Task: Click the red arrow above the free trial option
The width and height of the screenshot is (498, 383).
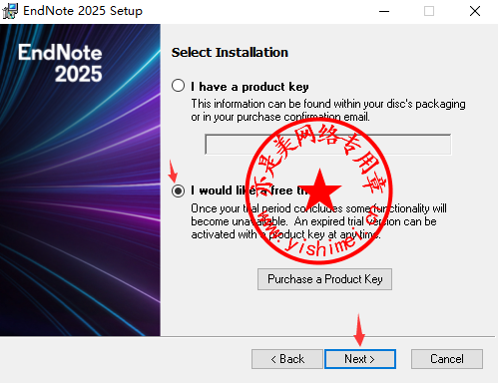Action: coord(173,172)
